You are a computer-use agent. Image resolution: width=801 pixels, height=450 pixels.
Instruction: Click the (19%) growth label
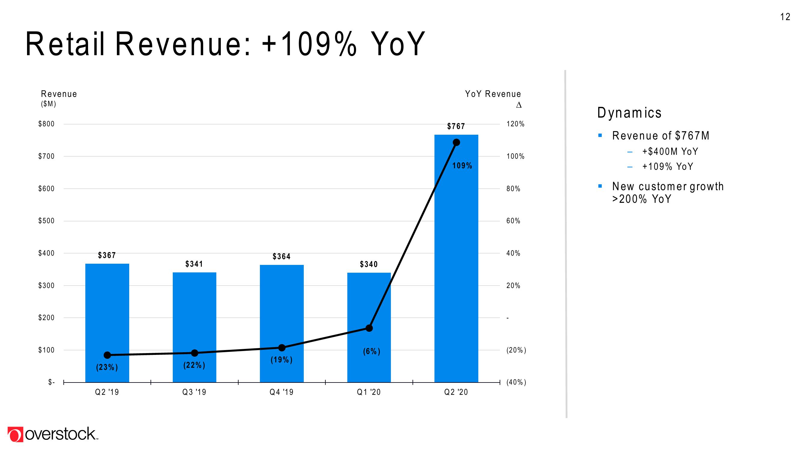(x=282, y=360)
